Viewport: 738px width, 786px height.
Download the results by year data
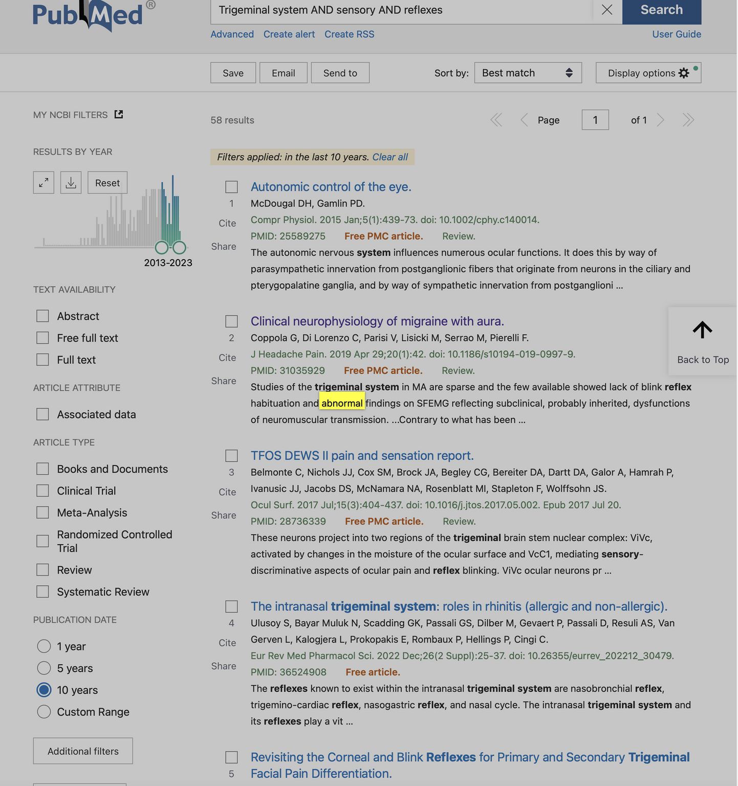click(71, 183)
